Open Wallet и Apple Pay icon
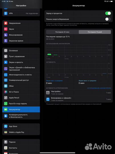Viewport: 115px width, 154px height. [6, 132]
